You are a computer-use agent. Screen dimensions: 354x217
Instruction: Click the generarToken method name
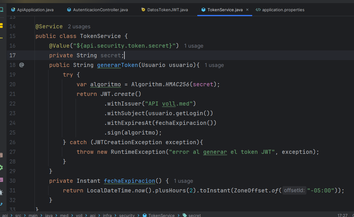point(117,65)
